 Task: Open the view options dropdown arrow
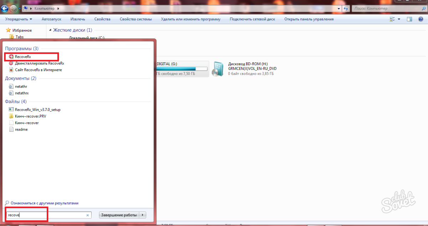[x=399, y=19]
